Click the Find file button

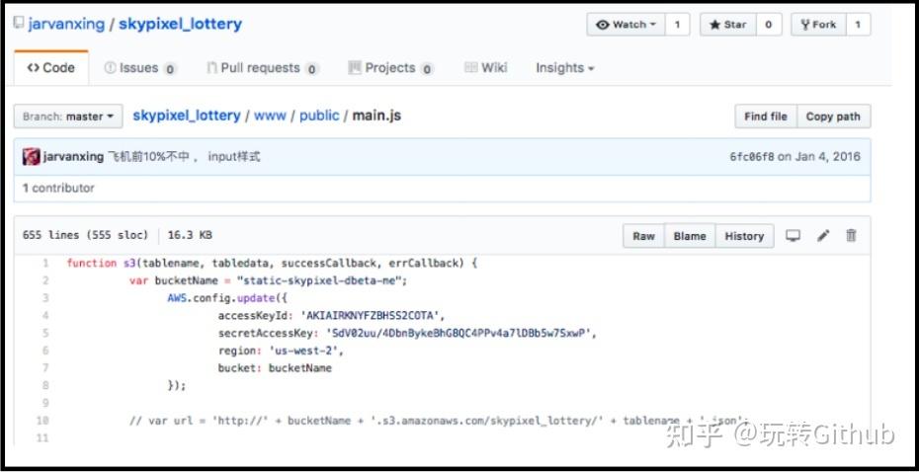tap(766, 117)
